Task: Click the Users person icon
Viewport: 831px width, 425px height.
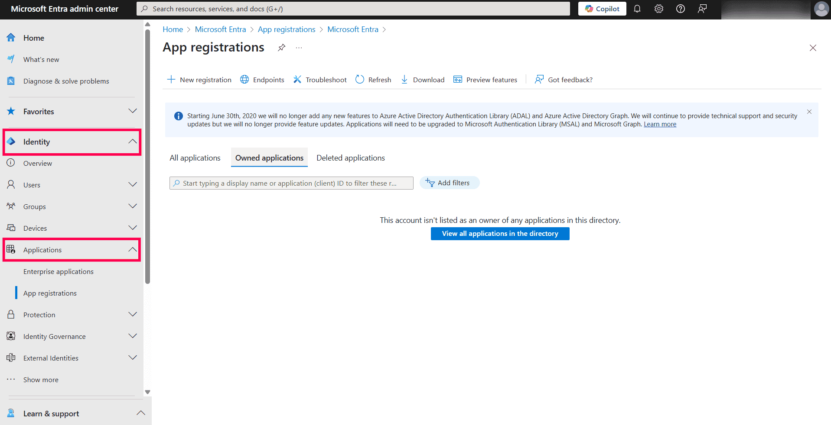Action: (11, 185)
